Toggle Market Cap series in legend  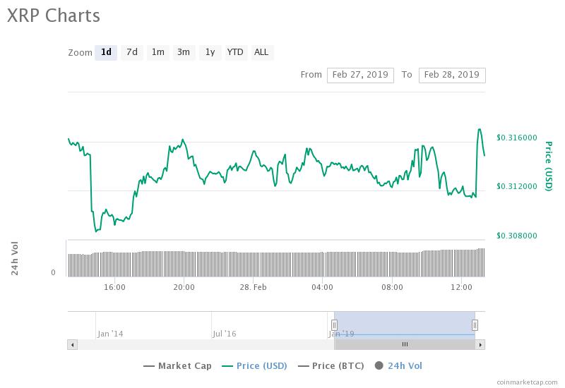tap(178, 366)
